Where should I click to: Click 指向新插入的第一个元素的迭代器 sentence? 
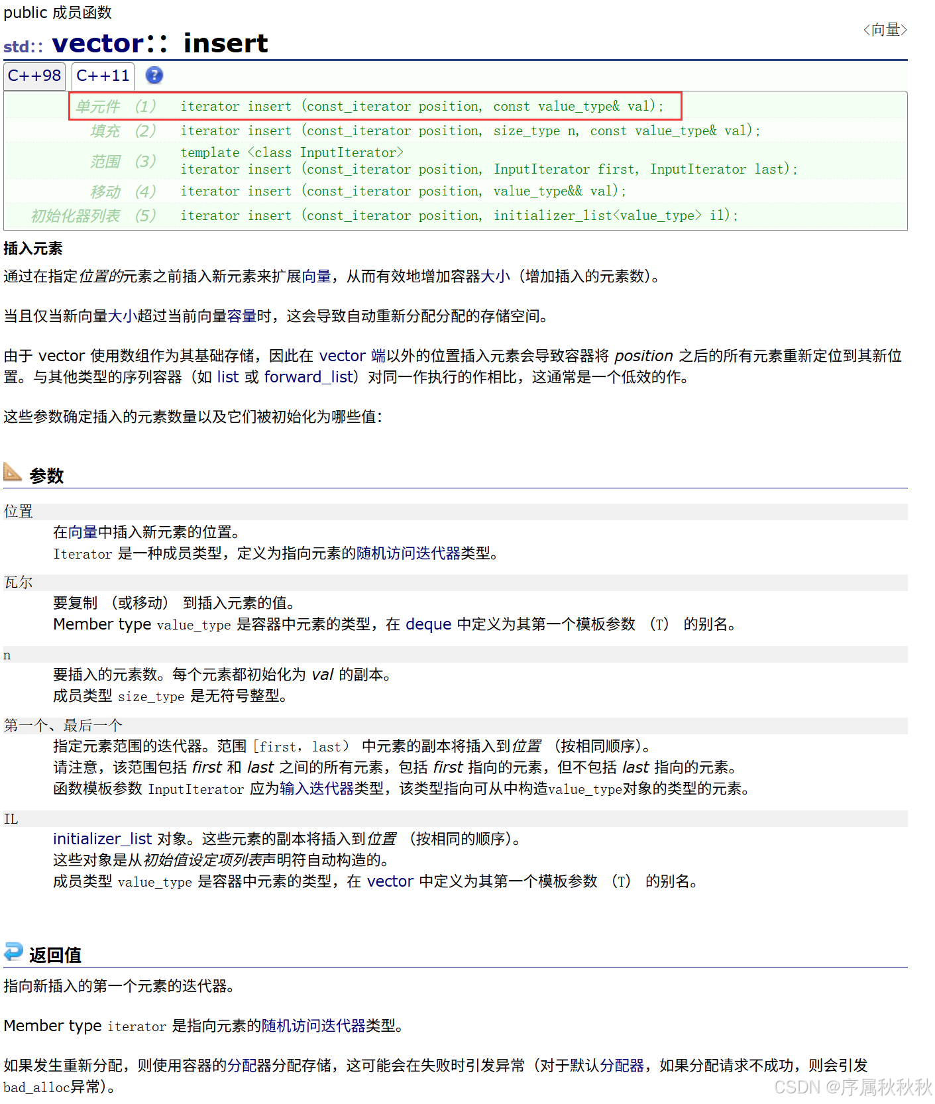point(119,986)
